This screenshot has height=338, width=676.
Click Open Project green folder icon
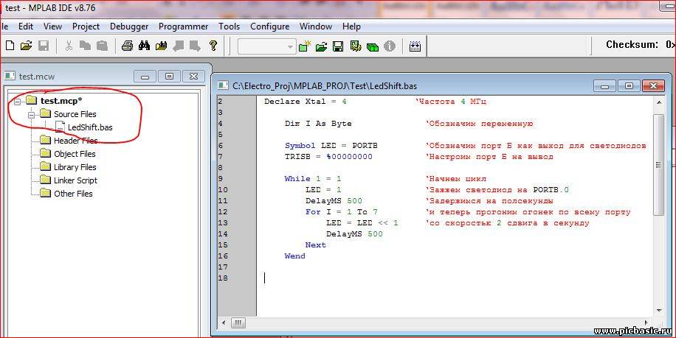(x=321, y=46)
